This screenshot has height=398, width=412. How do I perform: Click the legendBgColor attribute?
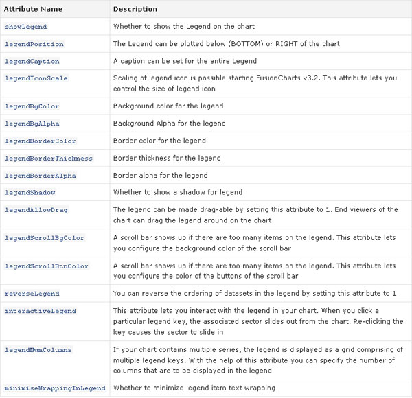(x=32, y=106)
